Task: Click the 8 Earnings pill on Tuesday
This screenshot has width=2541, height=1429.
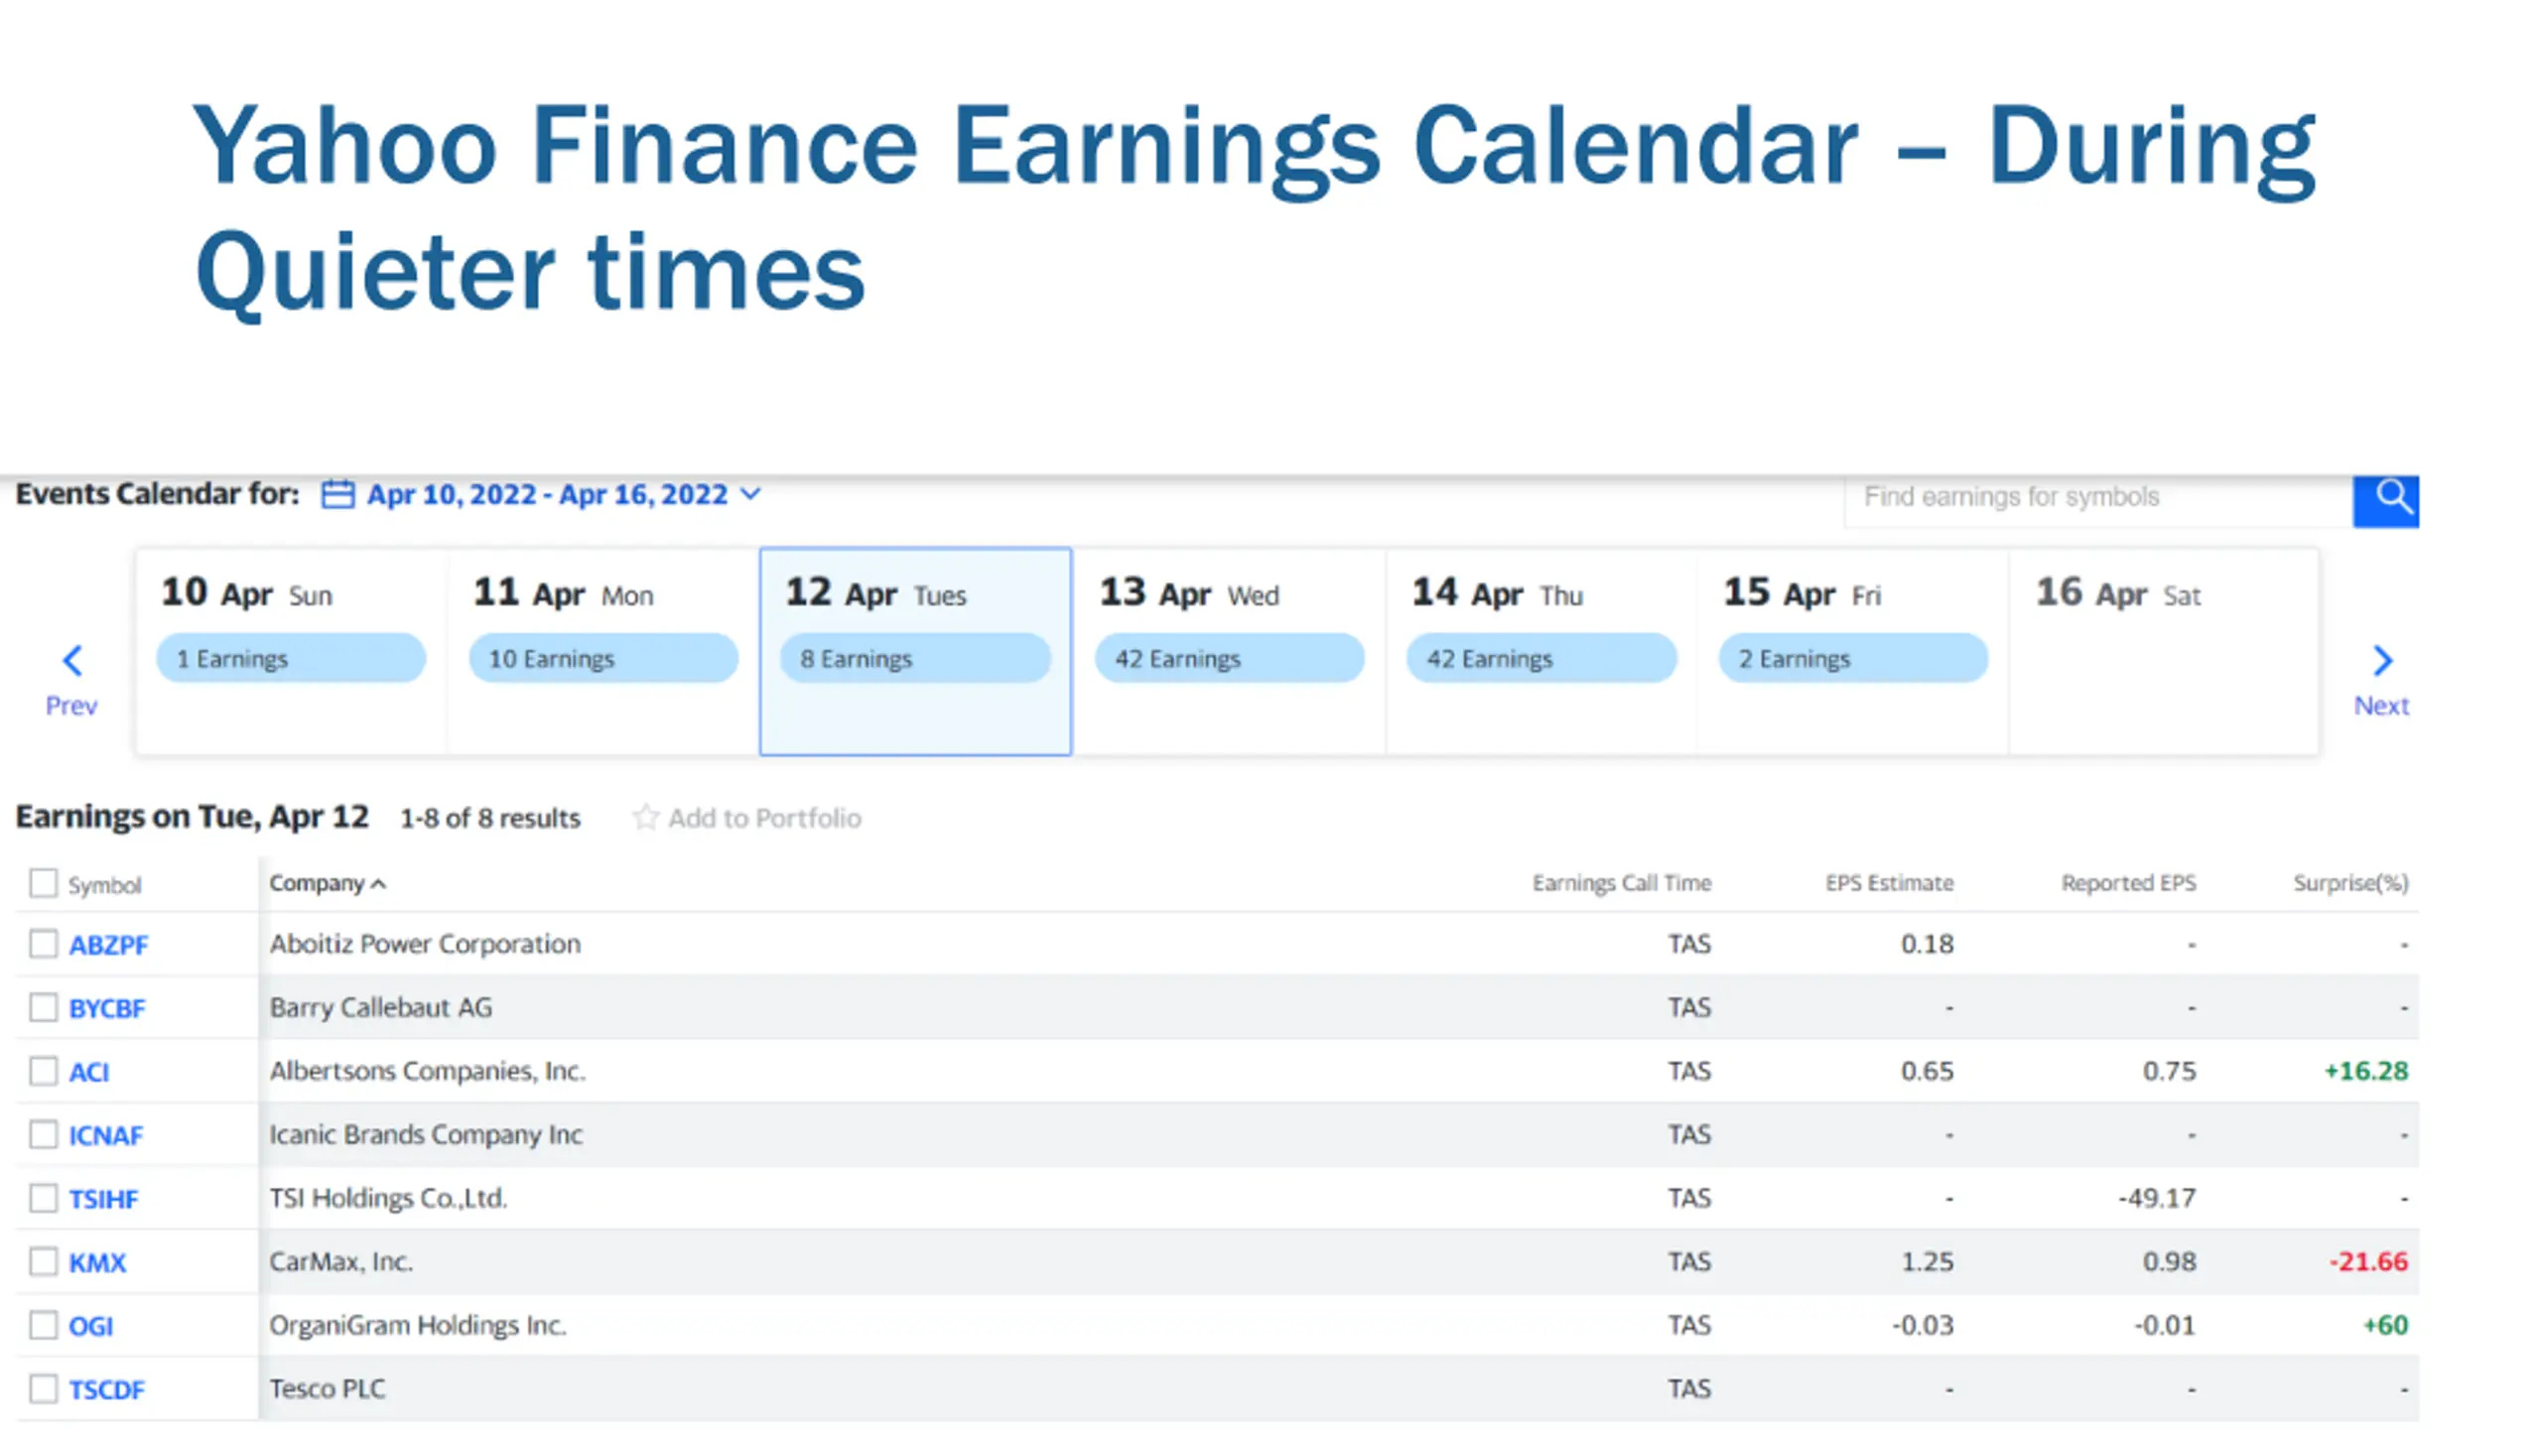Action: [x=915, y=658]
